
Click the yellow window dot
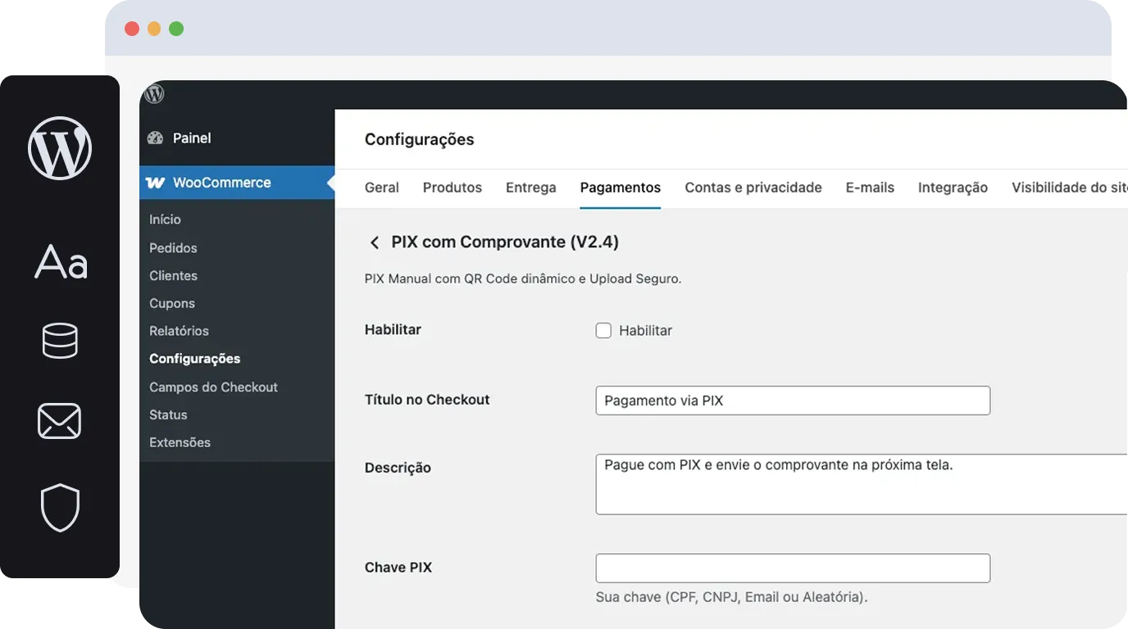click(x=154, y=29)
